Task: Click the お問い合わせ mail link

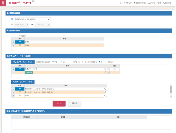Action: point(140,3)
